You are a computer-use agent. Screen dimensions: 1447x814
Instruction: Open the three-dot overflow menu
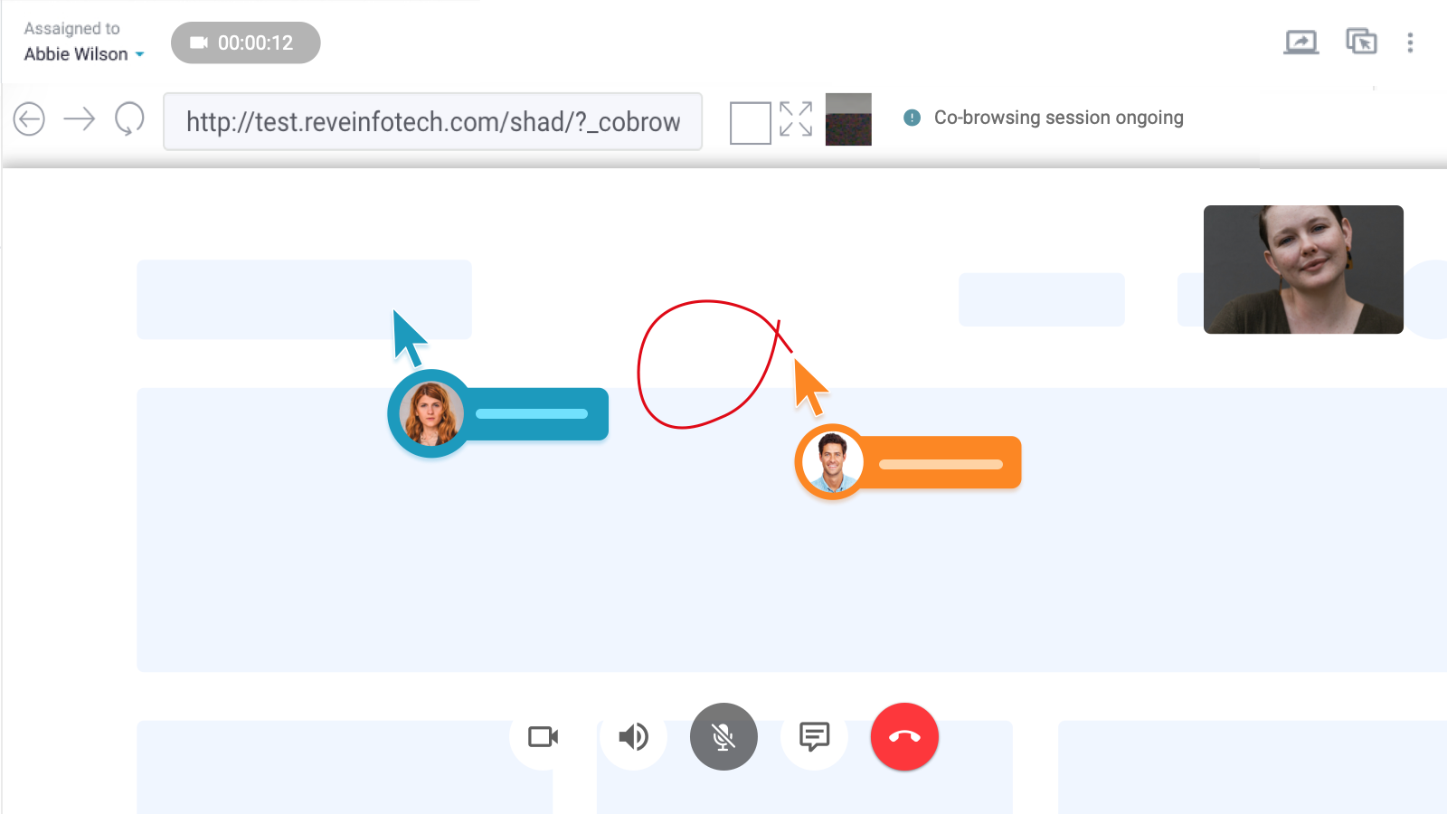coord(1411,43)
